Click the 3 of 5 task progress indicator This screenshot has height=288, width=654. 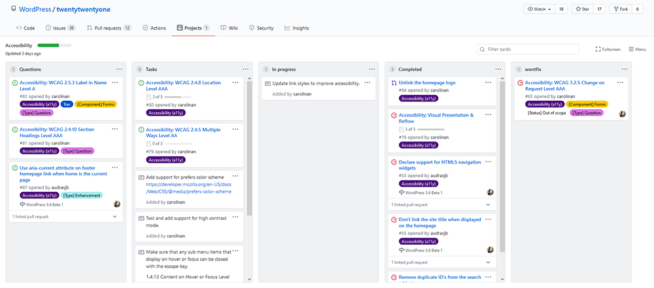(x=169, y=97)
